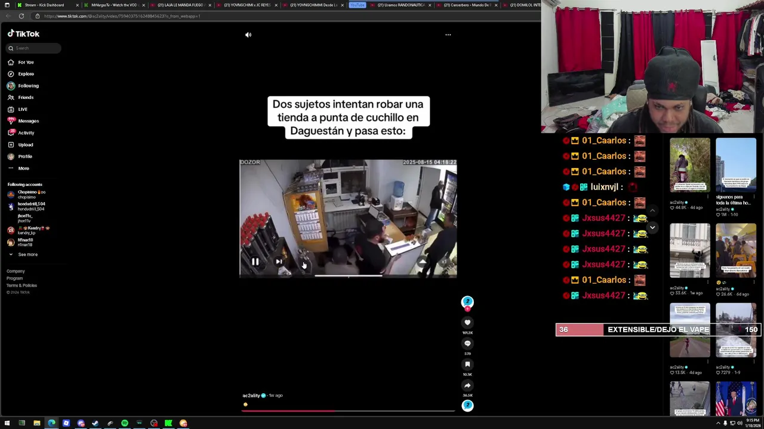The image size is (764, 429).
Task: Switch to LAJA LE MANDA FUEGO tab
Action: 179,5
